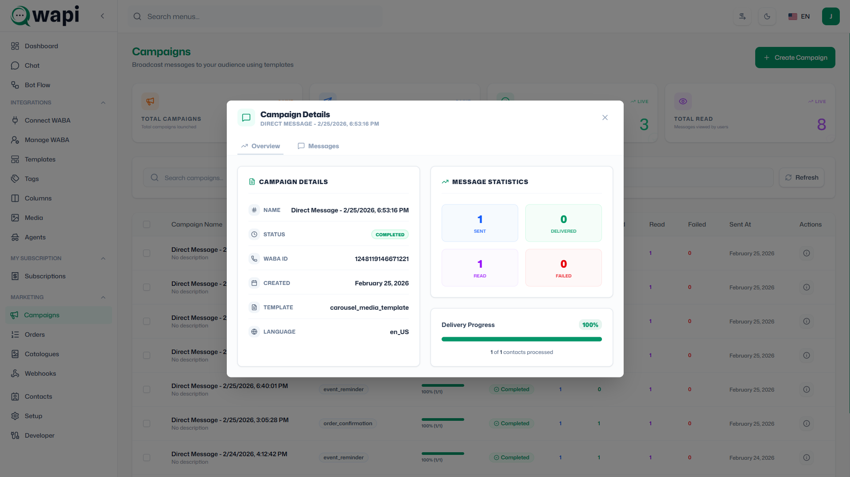This screenshot has height=477, width=850.
Task: Open the Webhooks sidebar item
Action: (40, 373)
